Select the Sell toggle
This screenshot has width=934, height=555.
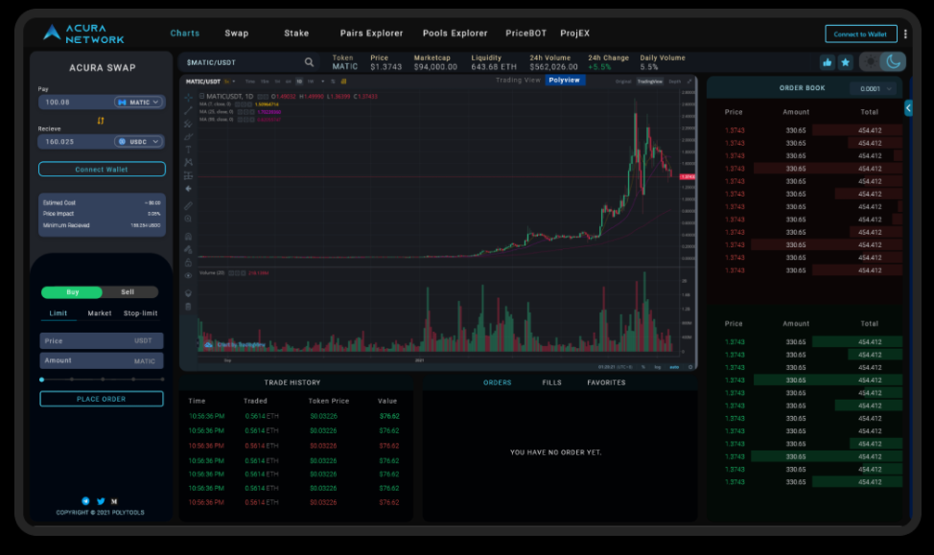click(x=128, y=292)
